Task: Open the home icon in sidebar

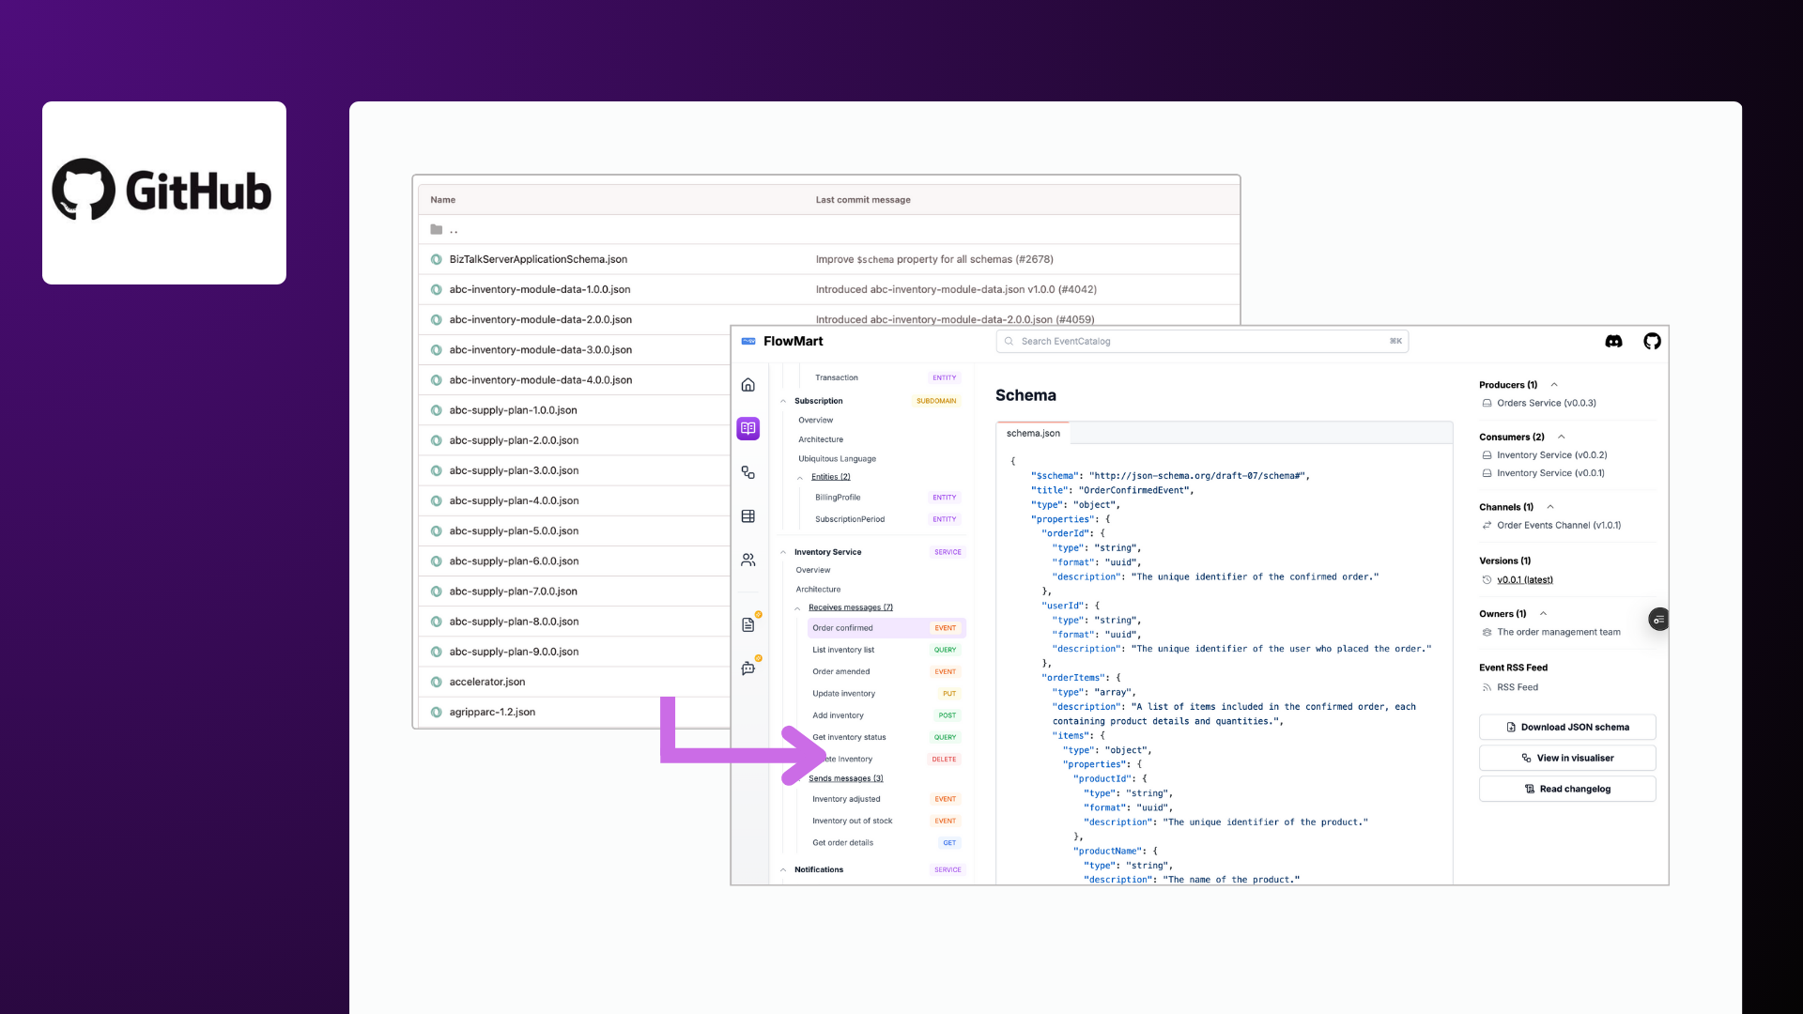Action: point(747,385)
